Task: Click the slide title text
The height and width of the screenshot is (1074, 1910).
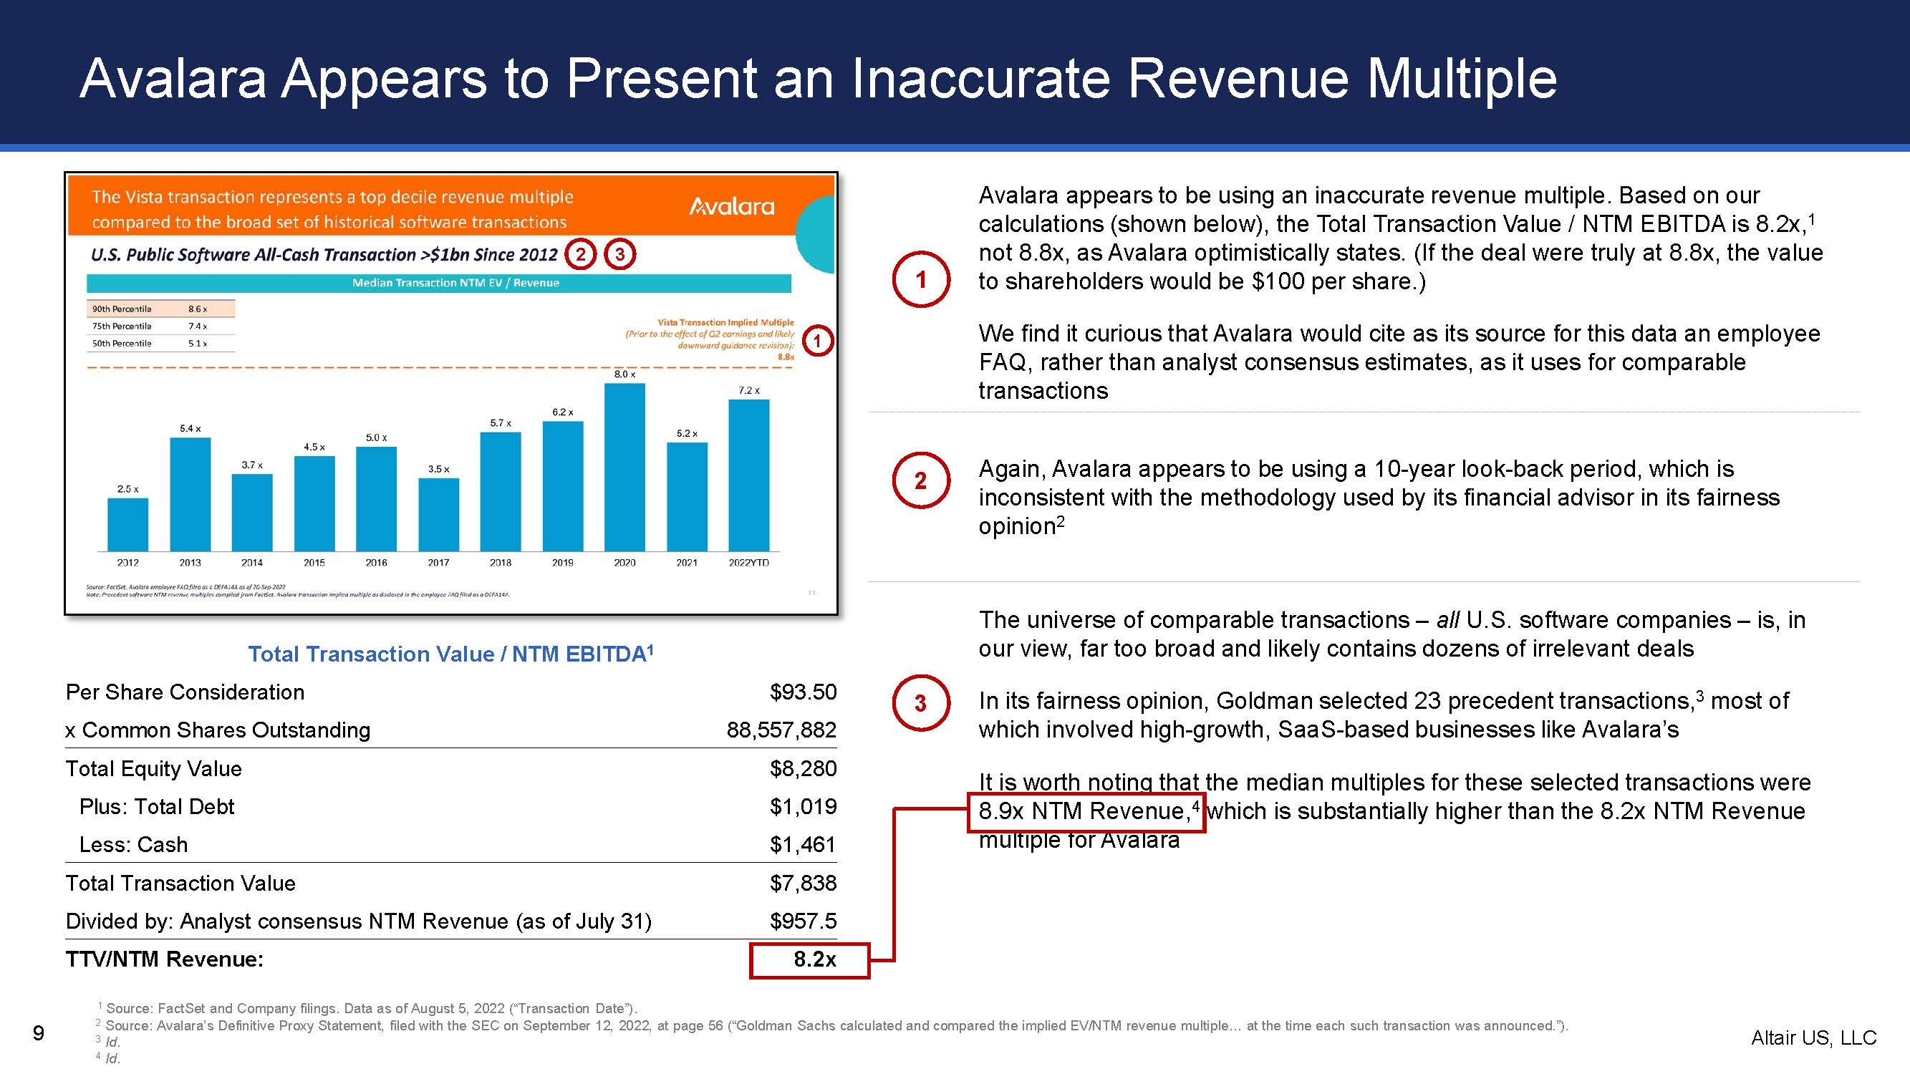Action: click(818, 78)
